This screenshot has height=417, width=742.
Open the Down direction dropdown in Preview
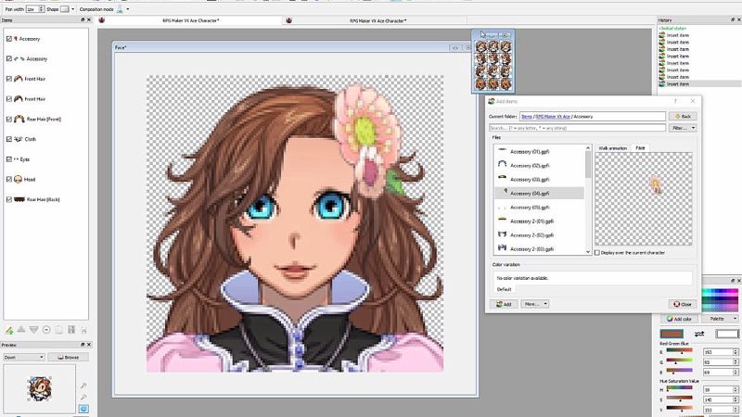coord(24,357)
